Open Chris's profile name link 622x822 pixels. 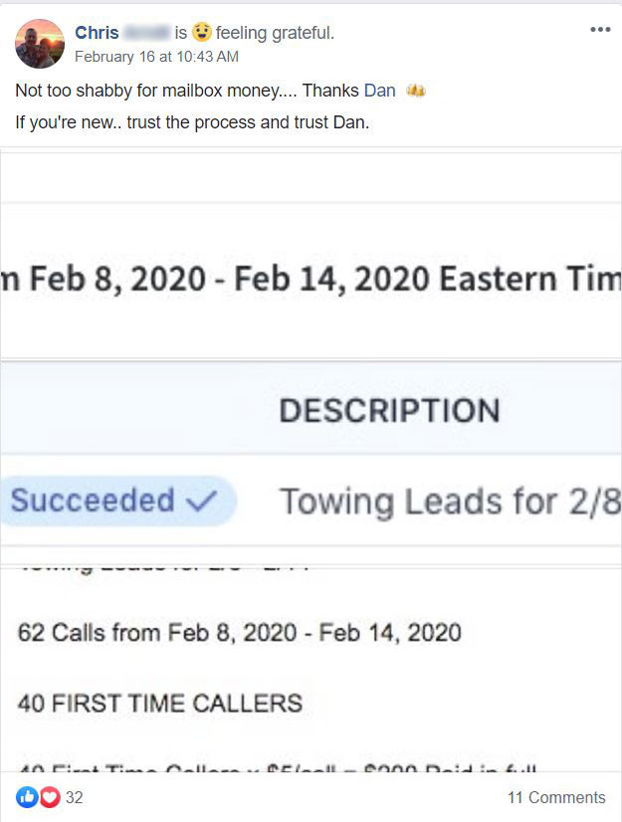point(97,33)
